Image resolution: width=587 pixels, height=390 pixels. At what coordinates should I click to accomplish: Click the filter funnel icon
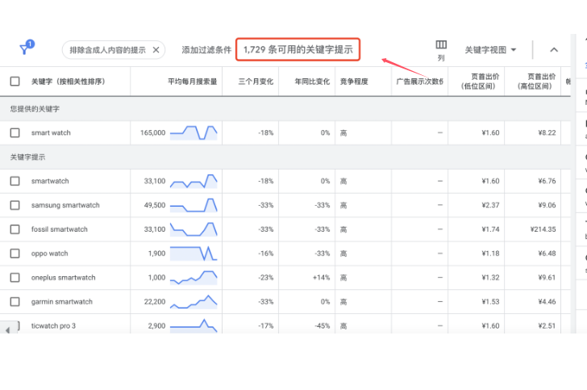[x=26, y=49]
